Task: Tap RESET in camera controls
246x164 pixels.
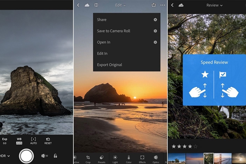Action: 48,141
